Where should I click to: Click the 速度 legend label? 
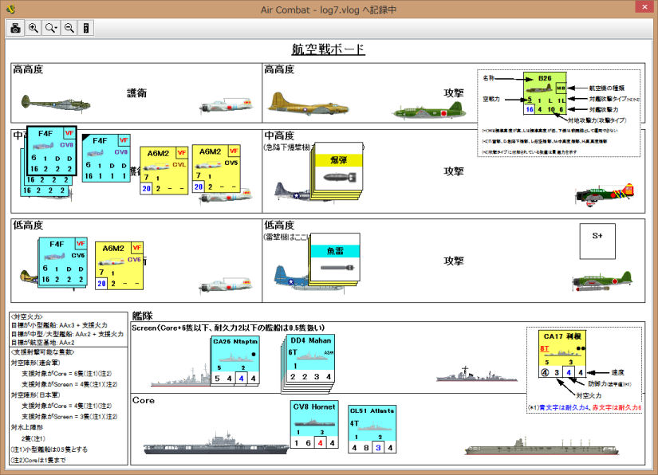(x=617, y=372)
